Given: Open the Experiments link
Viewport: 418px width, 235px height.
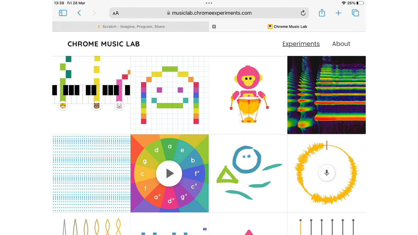Looking at the screenshot, I should coord(301,44).
